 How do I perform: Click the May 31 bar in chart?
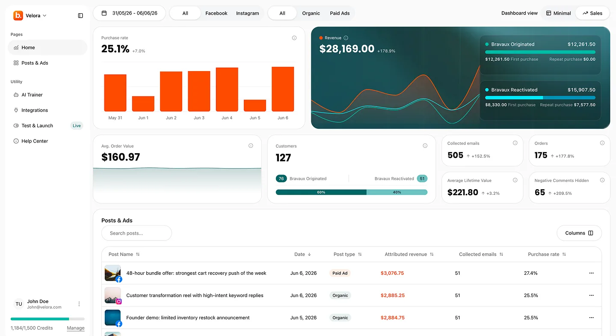[115, 93]
